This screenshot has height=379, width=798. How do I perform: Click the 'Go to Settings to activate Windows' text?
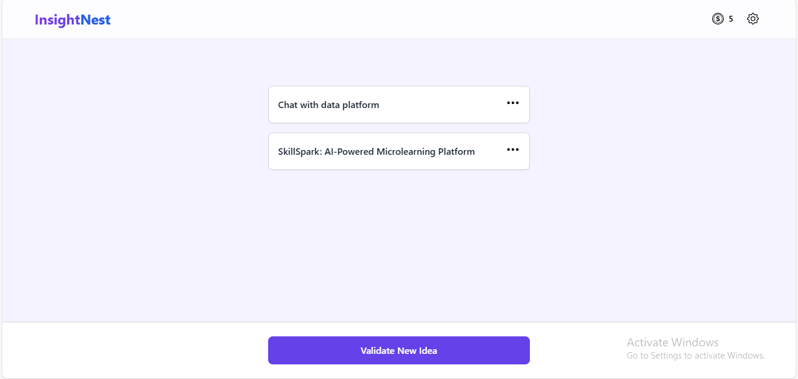tap(695, 356)
